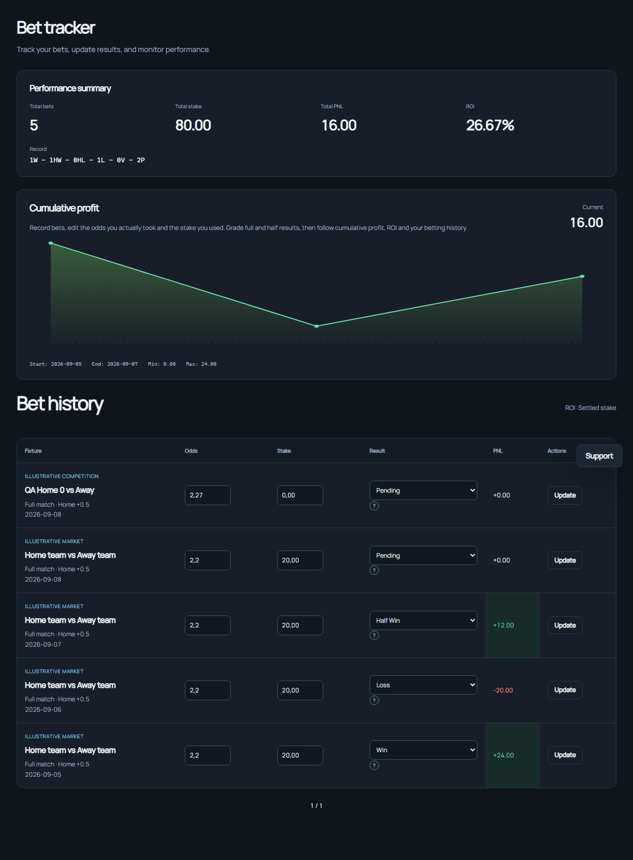Click Update on the -20.00 Loss bet
The height and width of the screenshot is (860, 633).
(x=565, y=690)
